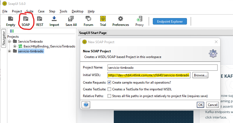Click Browse to choose a WSDL file

coord(200,75)
